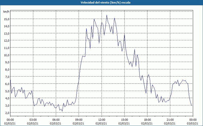Screen dimensions: 203x126
Task: Select the "14,0" y-axis value
Action: pos(7,26)
